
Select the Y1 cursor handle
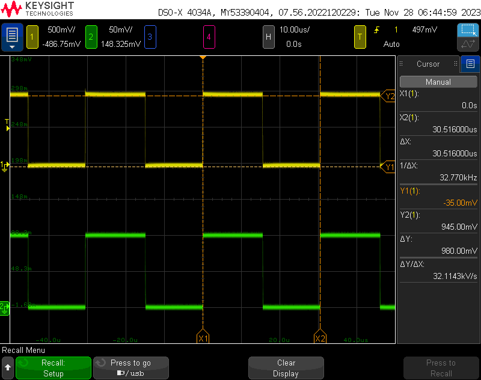tap(388, 167)
